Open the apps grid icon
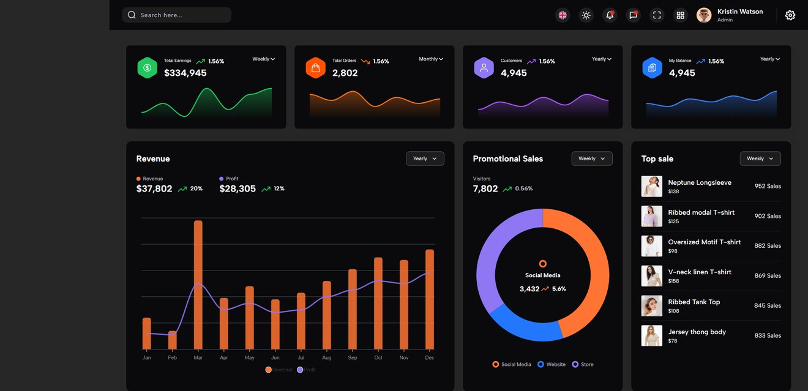This screenshot has width=808, height=391. click(x=680, y=15)
